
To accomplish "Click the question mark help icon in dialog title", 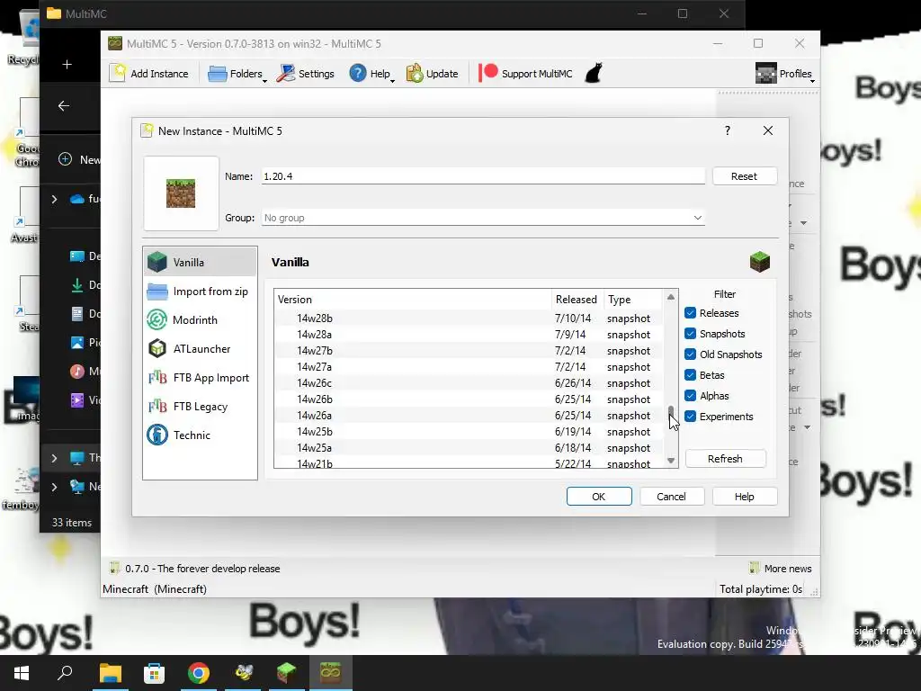I will coord(727,130).
